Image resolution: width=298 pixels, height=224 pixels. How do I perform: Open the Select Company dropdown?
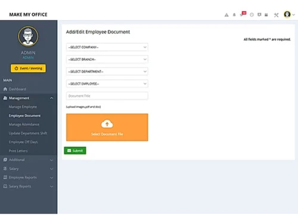click(x=107, y=47)
